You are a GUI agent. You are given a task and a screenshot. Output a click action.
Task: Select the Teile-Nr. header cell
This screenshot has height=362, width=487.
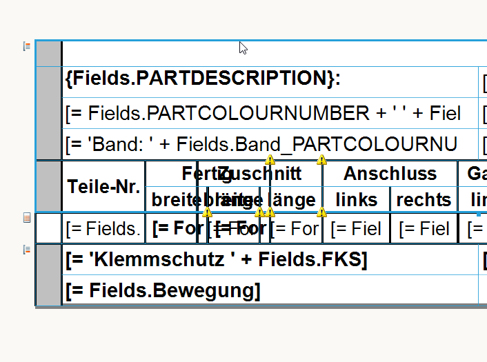coord(103,186)
